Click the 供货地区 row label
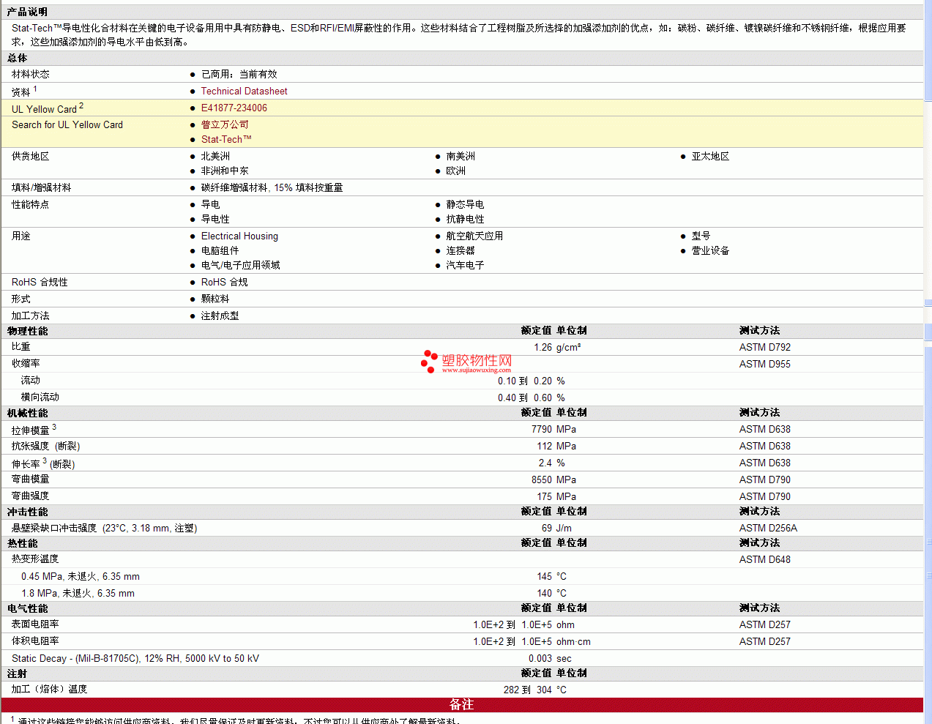 [31, 156]
